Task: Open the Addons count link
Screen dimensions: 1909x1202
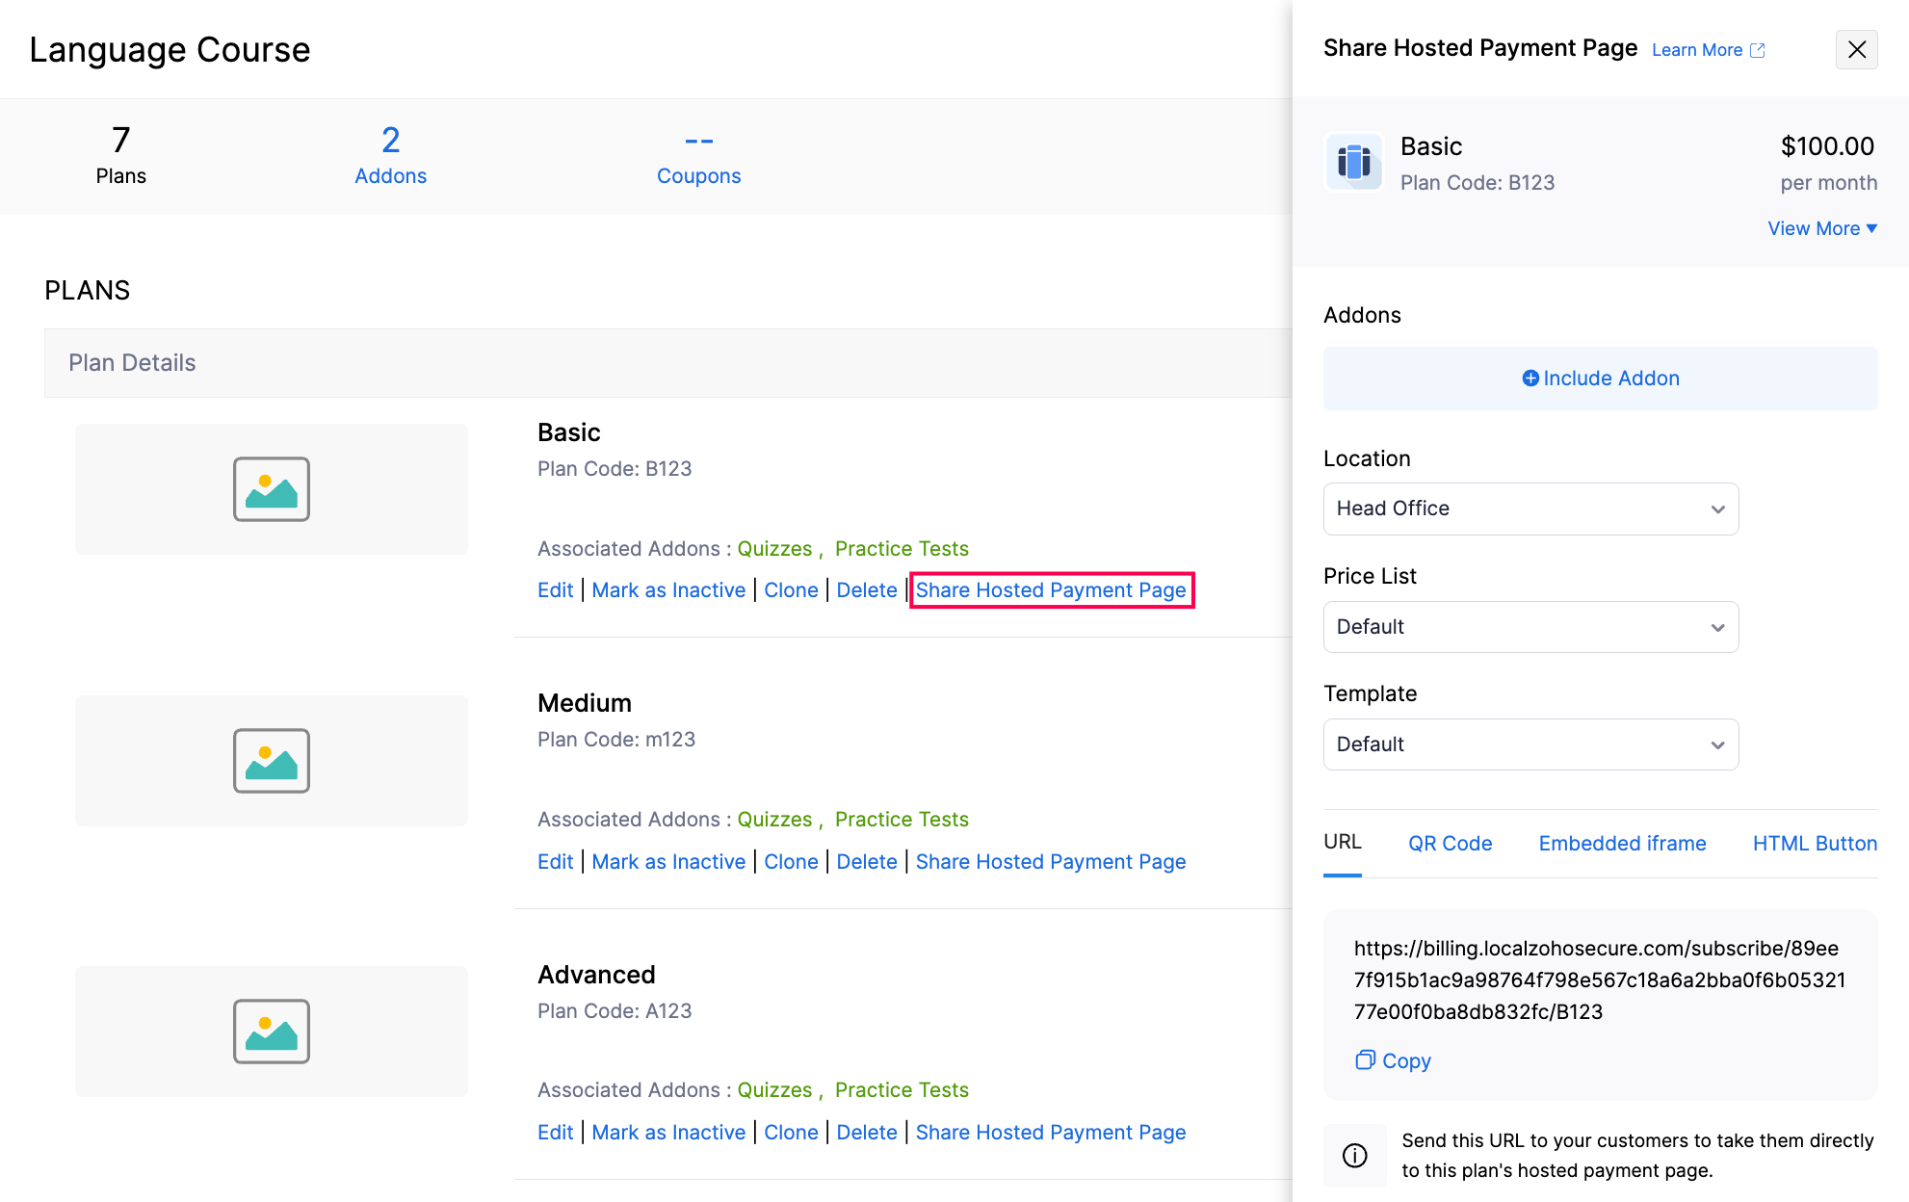Action: tap(390, 156)
